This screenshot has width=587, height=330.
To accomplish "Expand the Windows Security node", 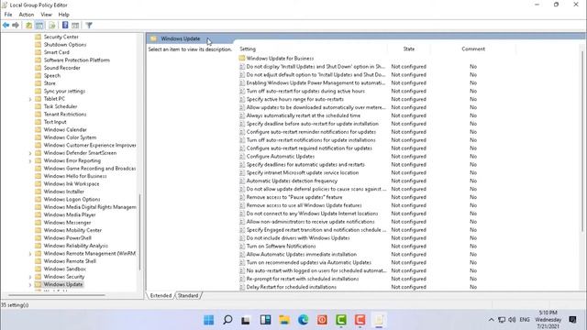I will (x=30, y=277).
